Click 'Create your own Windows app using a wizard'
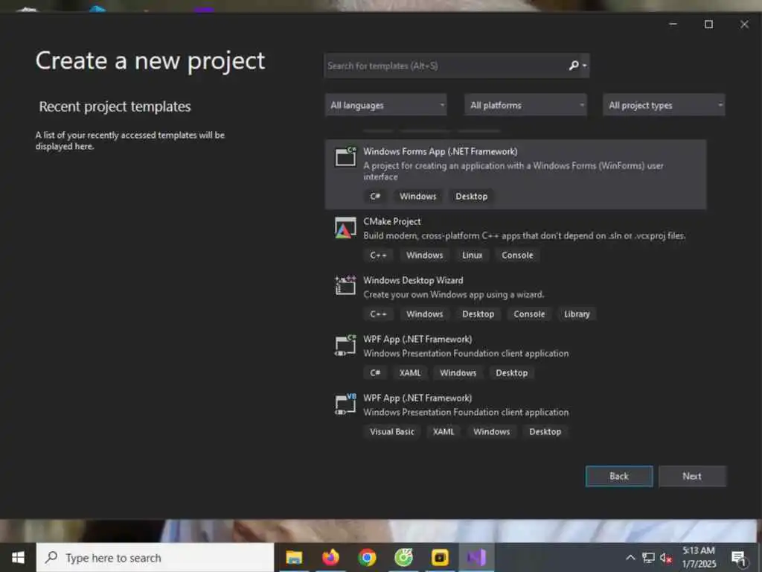 pos(453,294)
